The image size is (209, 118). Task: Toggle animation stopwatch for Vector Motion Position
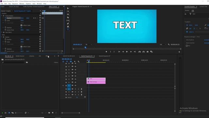(x=6, y=18)
